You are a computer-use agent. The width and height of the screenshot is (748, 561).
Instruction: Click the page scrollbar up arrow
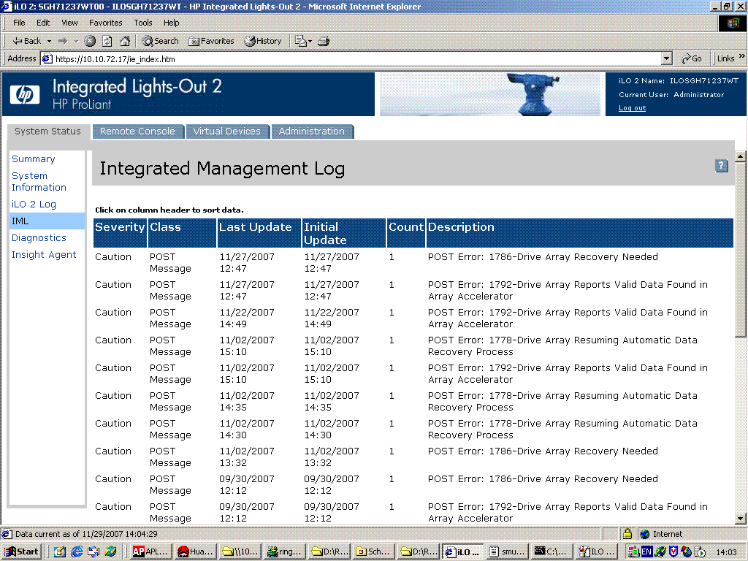(741, 156)
